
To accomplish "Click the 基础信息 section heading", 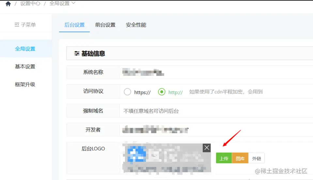I will [x=93, y=53].
